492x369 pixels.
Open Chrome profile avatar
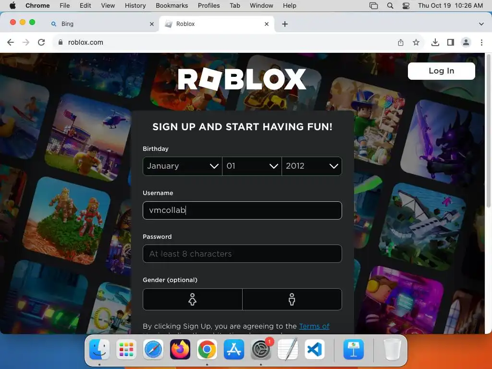pyautogui.click(x=466, y=42)
